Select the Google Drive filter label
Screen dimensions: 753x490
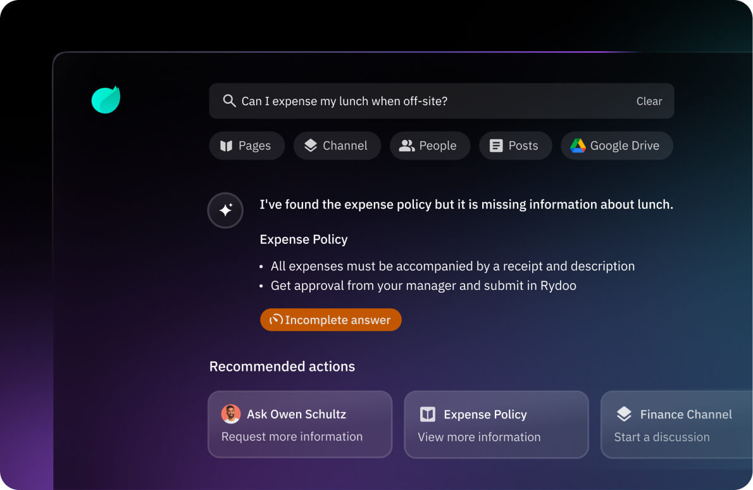625,146
